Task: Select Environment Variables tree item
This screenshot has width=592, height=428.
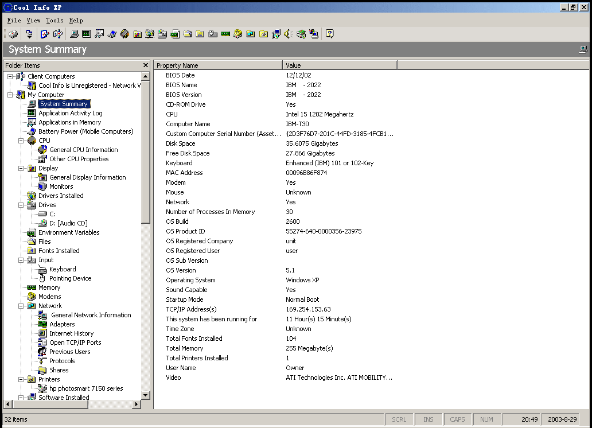Action: pos(69,232)
